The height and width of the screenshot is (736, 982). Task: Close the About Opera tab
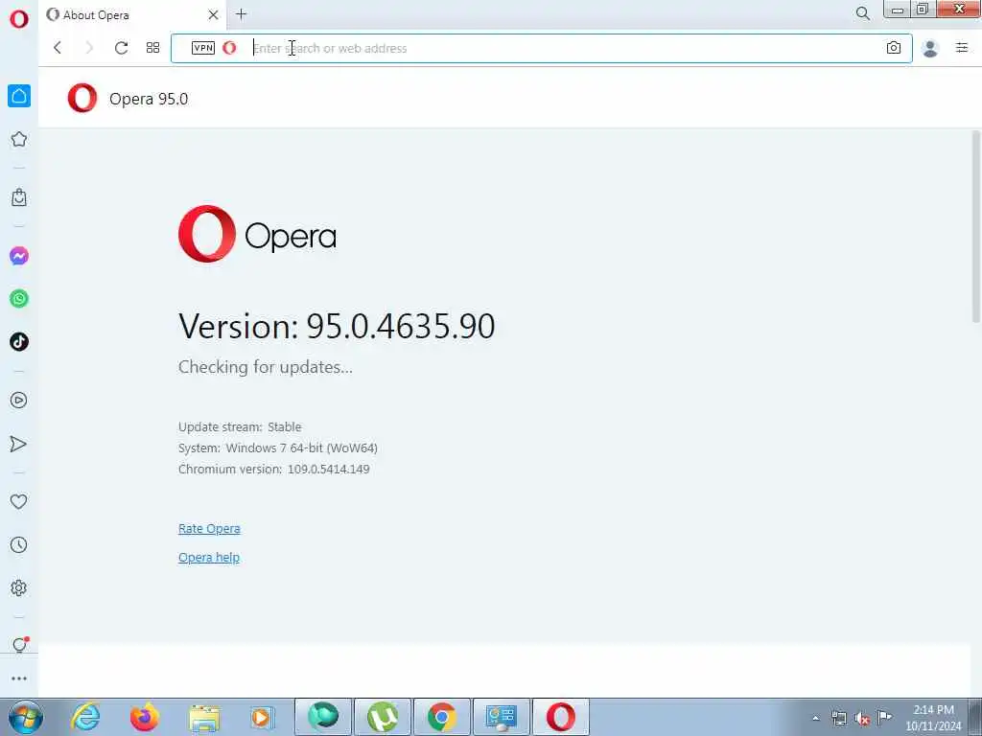[213, 14]
